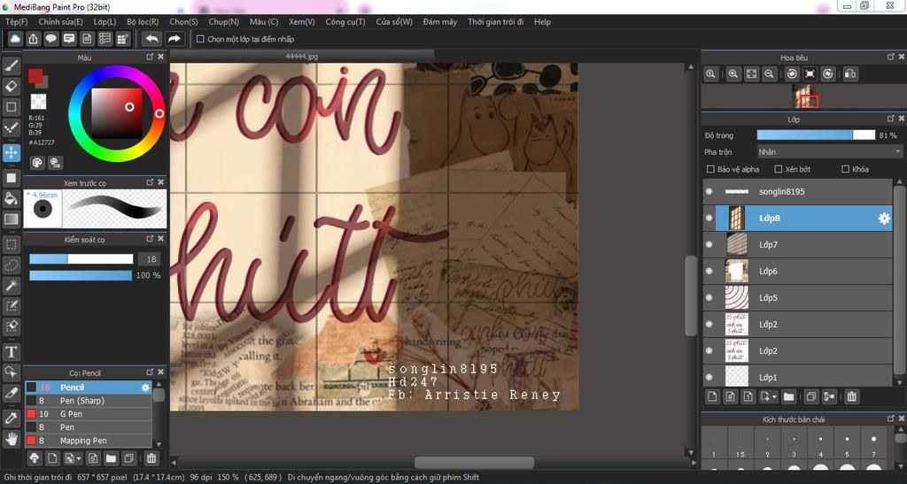The width and height of the screenshot is (907, 484).
Task: Select the G Pen brush
Action: (x=89, y=414)
